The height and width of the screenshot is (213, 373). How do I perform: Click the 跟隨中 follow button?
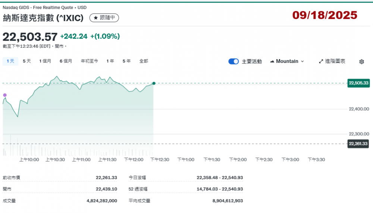(x=104, y=18)
